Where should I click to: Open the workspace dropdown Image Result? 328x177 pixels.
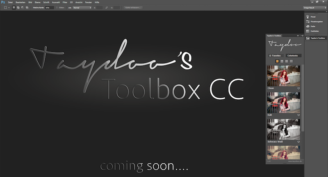(314, 8)
